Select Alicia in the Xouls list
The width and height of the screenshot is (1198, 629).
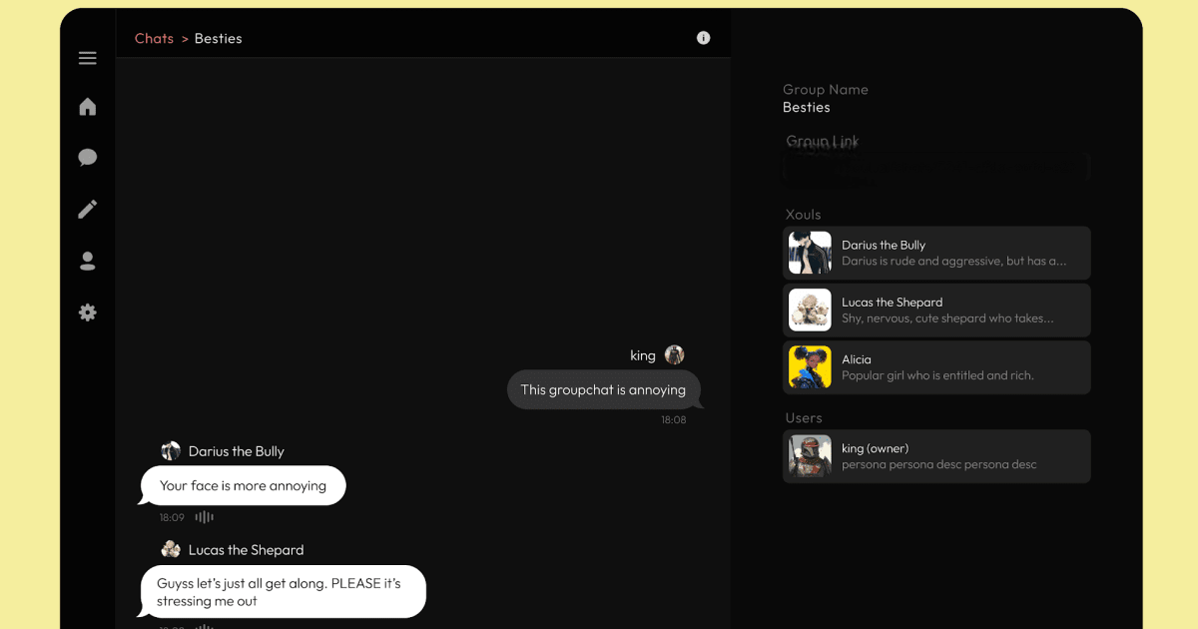[x=953, y=367]
